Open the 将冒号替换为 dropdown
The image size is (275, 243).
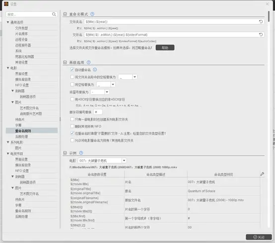(107, 92)
